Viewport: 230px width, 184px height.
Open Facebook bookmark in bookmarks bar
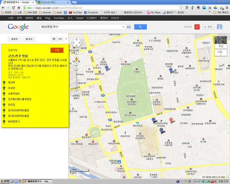91,13
